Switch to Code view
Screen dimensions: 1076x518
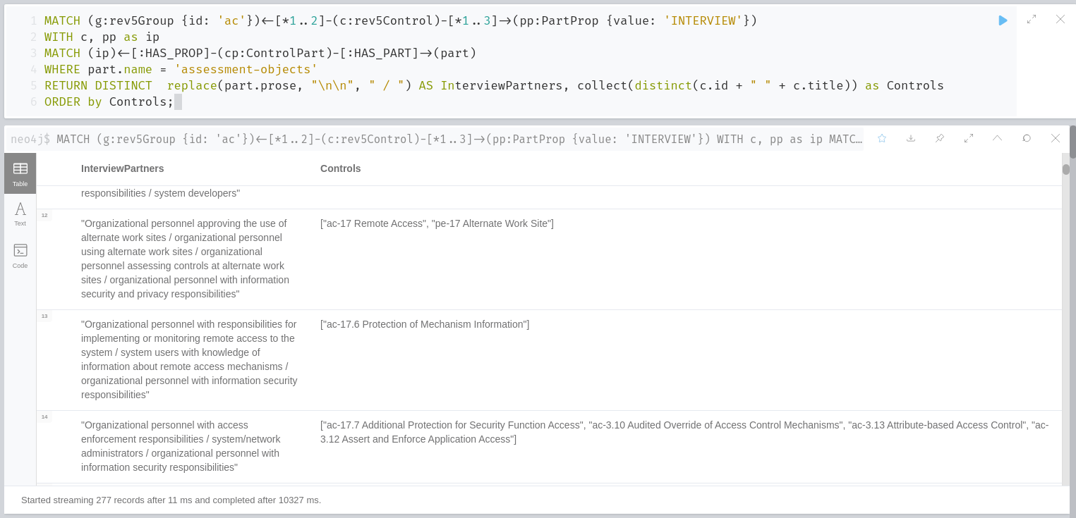point(20,255)
